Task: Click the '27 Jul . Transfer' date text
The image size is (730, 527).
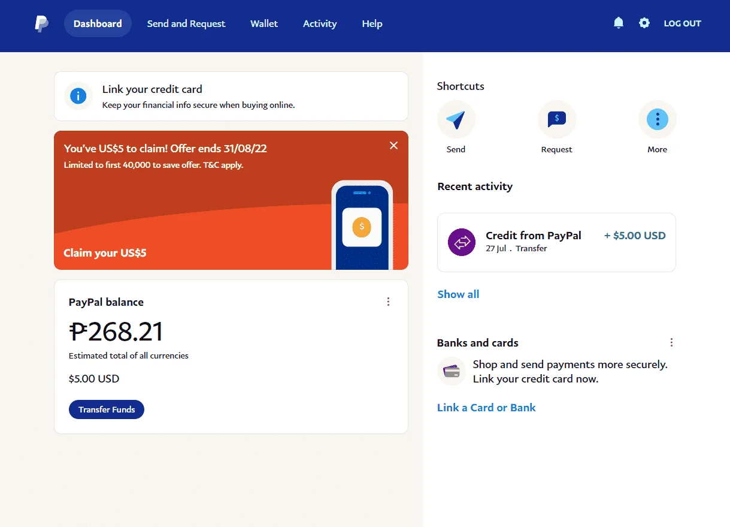Action: (516, 248)
